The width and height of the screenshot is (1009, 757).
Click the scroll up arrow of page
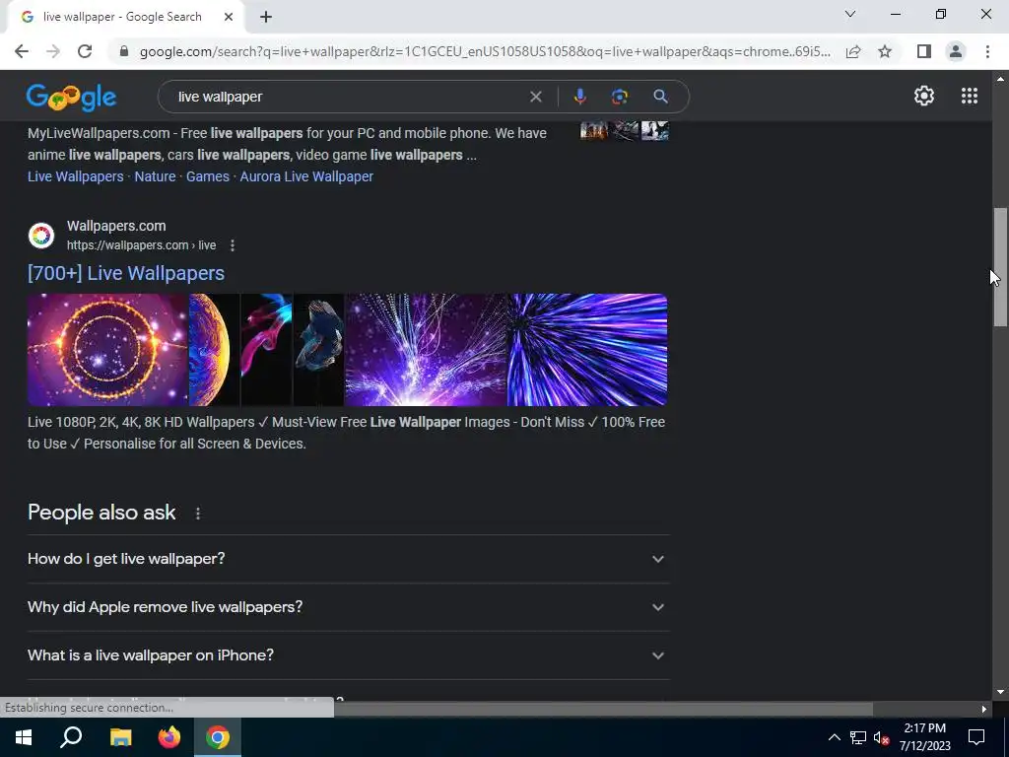click(x=1000, y=79)
